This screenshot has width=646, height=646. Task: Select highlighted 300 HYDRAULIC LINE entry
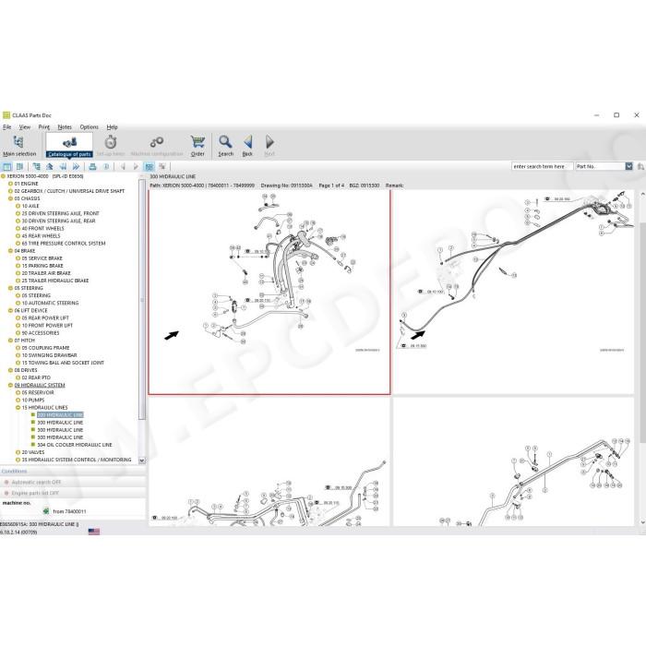pyautogui.click(x=60, y=415)
